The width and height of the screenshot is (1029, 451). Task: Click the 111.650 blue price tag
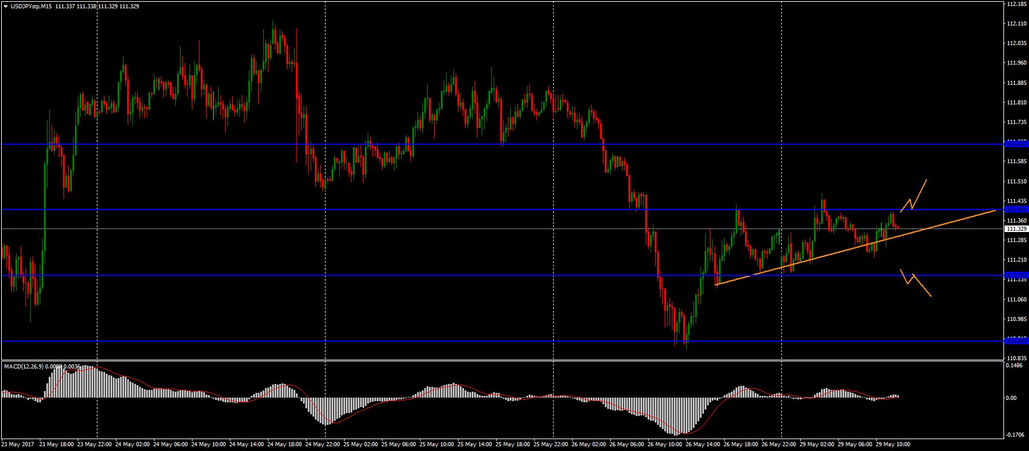click(x=1015, y=144)
